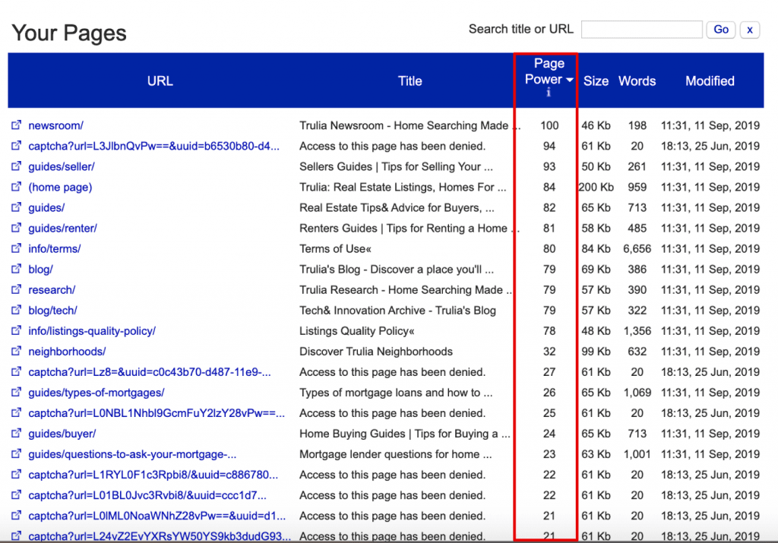This screenshot has width=778, height=543.
Task: Open the research/ link
Action: coord(52,289)
